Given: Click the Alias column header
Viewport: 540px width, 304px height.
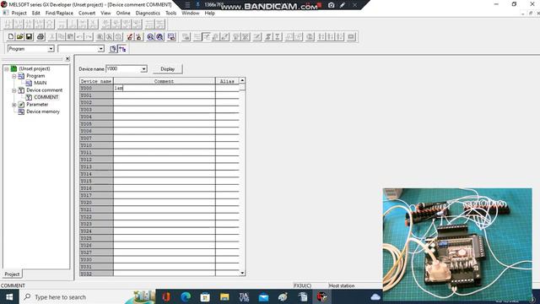Looking at the screenshot, I should point(227,81).
